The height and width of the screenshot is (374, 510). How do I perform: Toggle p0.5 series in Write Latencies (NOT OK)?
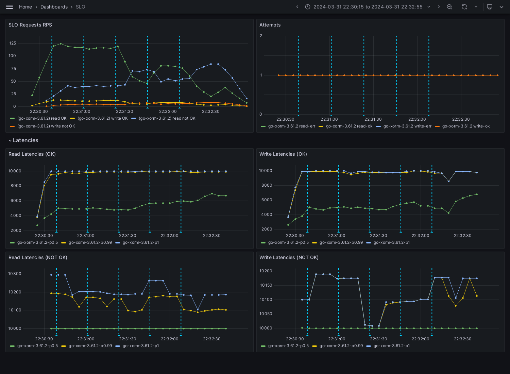click(x=288, y=346)
